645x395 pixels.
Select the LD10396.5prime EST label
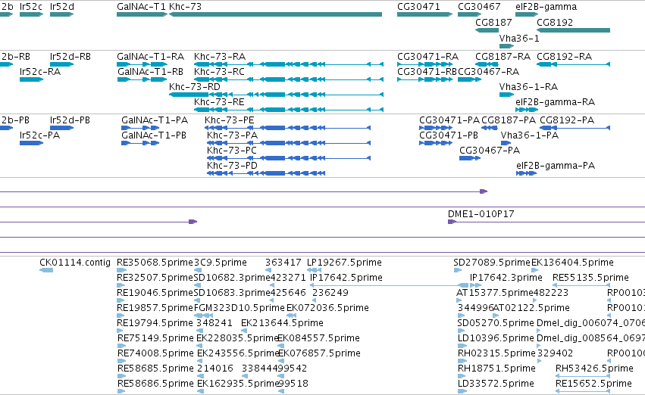pyautogui.click(x=496, y=338)
